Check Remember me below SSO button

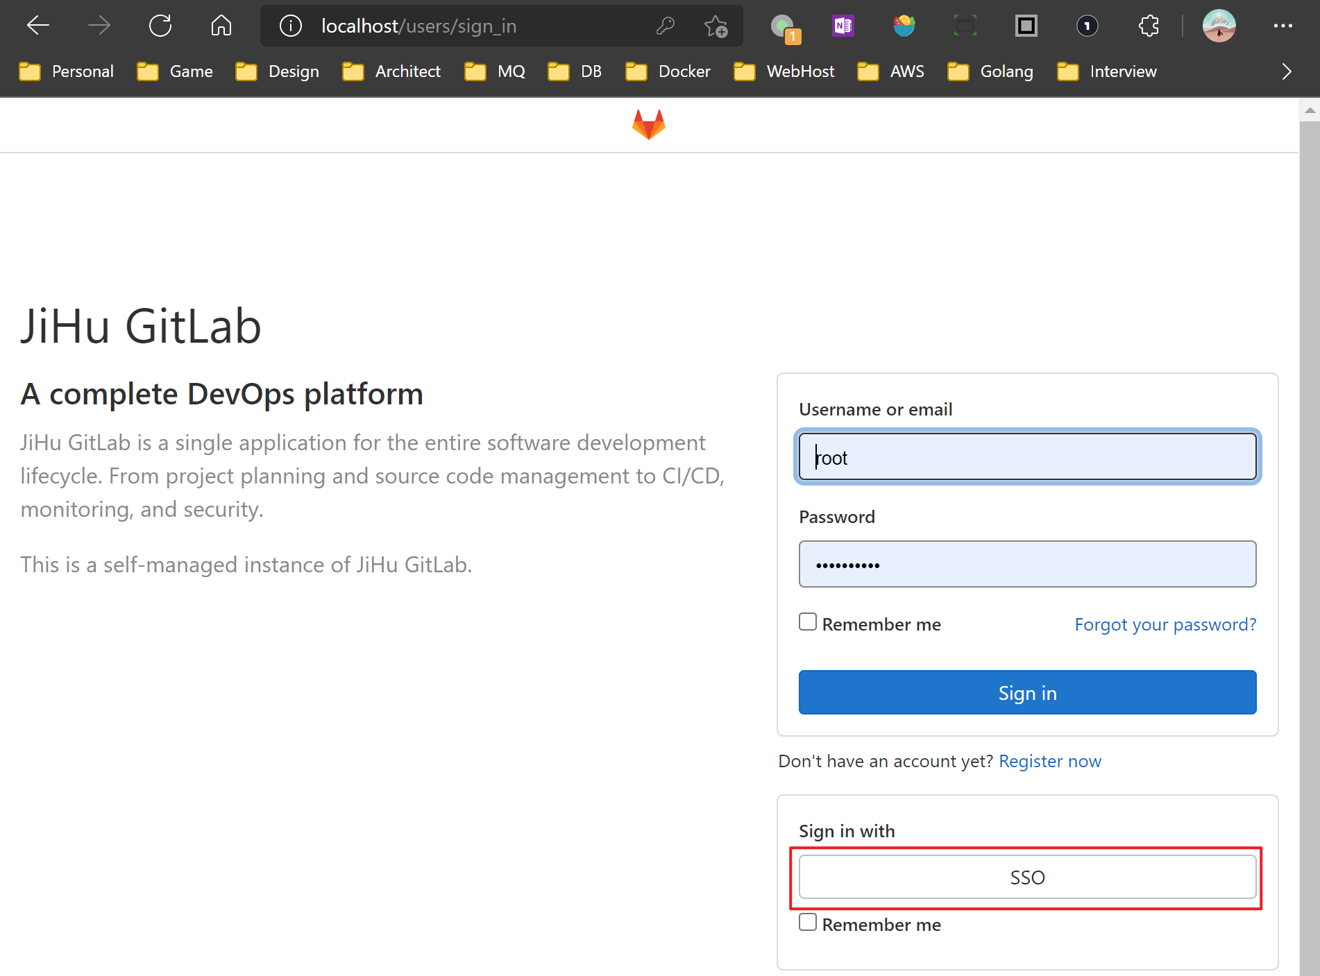(x=808, y=923)
